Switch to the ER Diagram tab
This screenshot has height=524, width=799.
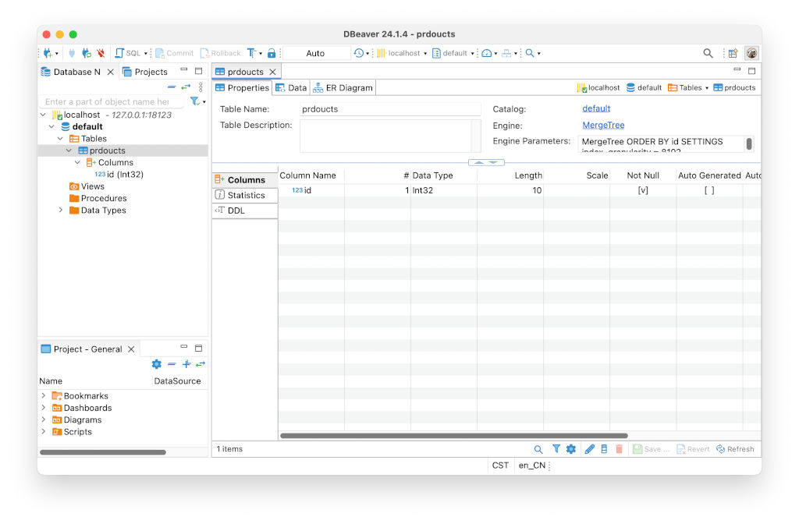pyautogui.click(x=343, y=87)
